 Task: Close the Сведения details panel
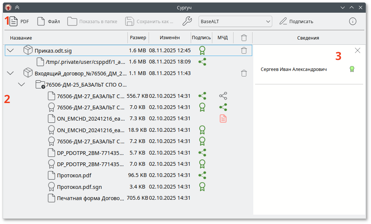point(358,50)
